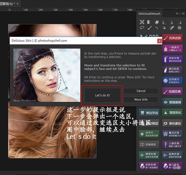Click the paint splatter icon
186x175 pixels.
(157, 22)
